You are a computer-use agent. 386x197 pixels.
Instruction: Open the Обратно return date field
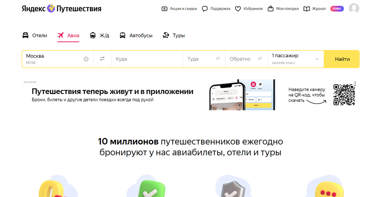click(246, 59)
